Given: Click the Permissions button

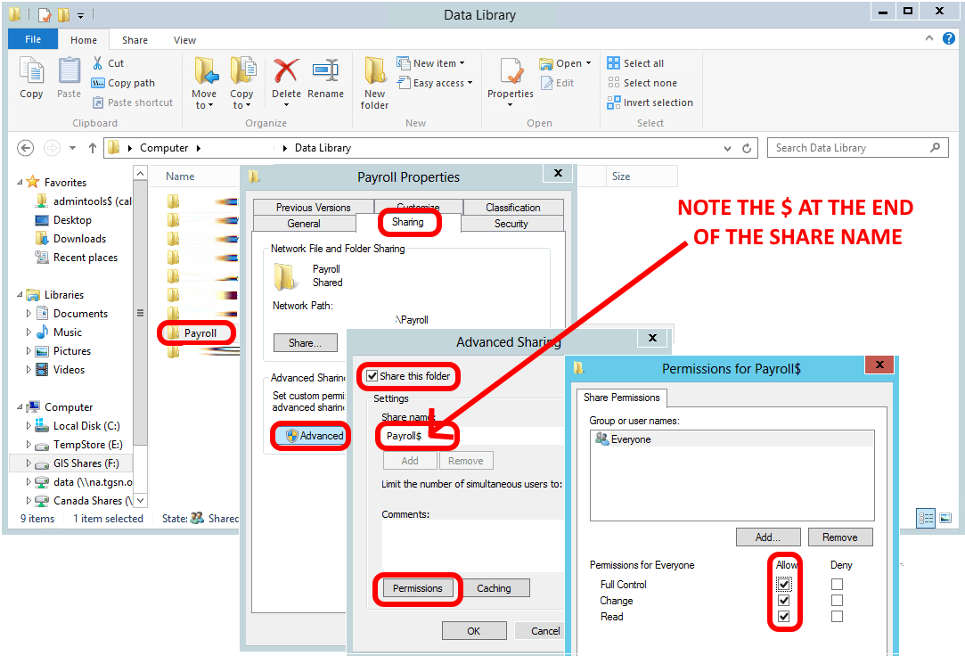Looking at the screenshot, I should pyautogui.click(x=417, y=588).
